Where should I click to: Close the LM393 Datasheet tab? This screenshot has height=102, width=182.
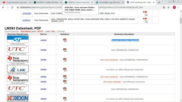154,3
